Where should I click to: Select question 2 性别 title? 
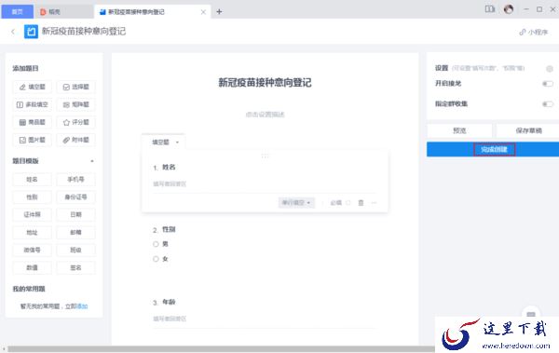click(169, 230)
